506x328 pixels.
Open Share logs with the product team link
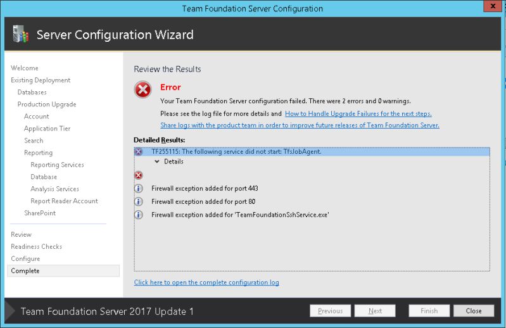pyautogui.click(x=300, y=125)
